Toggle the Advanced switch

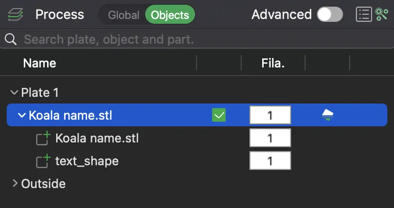click(330, 15)
